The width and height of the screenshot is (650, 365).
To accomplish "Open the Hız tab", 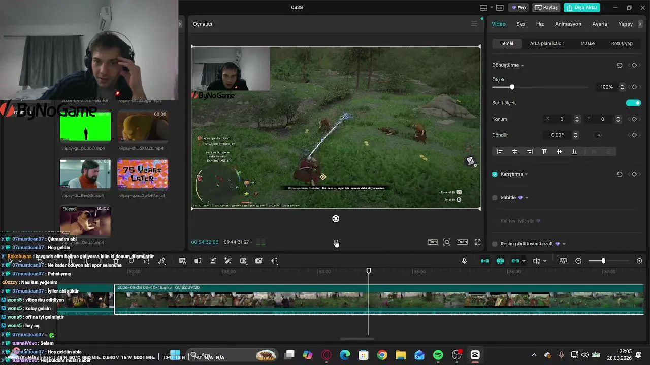I will (540, 24).
